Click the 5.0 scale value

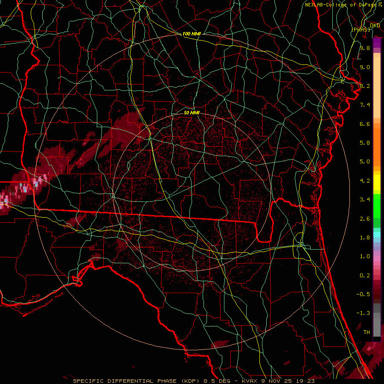pos(365,162)
